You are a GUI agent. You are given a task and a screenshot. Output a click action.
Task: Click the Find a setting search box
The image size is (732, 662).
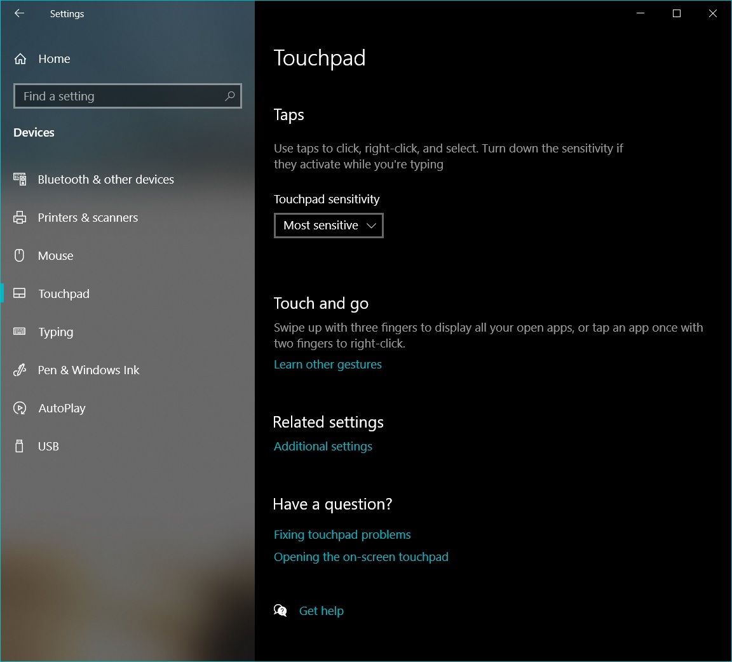tap(128, 96)
